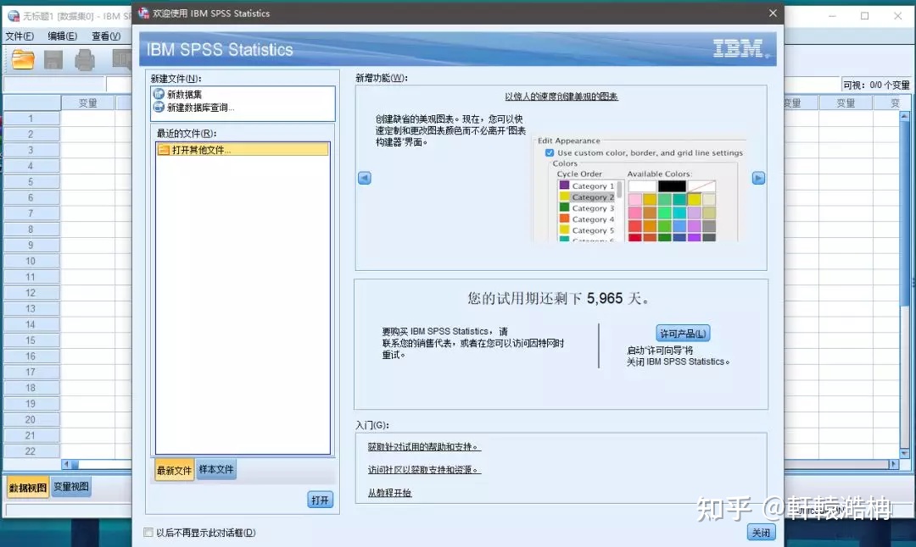Switch to the 样本文件 tab
The image size is (916, 547).
[x=215, y=468]
